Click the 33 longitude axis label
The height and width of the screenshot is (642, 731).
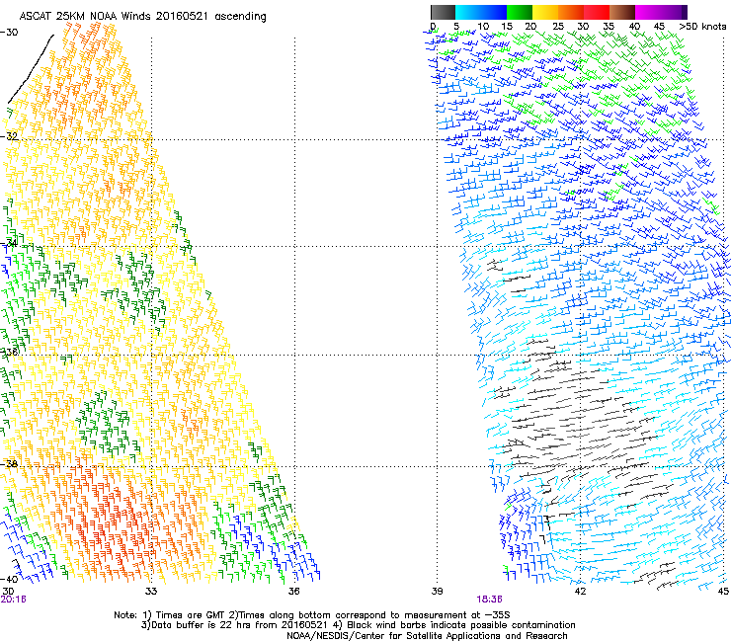[x=151, y=592]
